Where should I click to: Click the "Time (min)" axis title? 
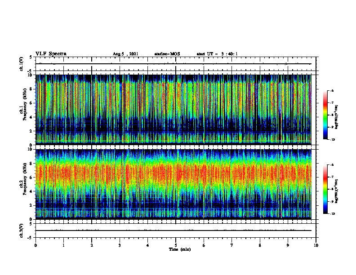pyautogui.click(x=180, y=249)
